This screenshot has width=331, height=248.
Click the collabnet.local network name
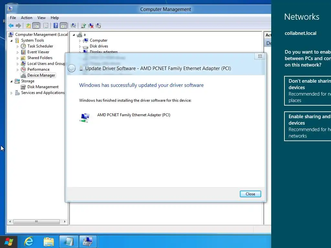pos(300,33)
